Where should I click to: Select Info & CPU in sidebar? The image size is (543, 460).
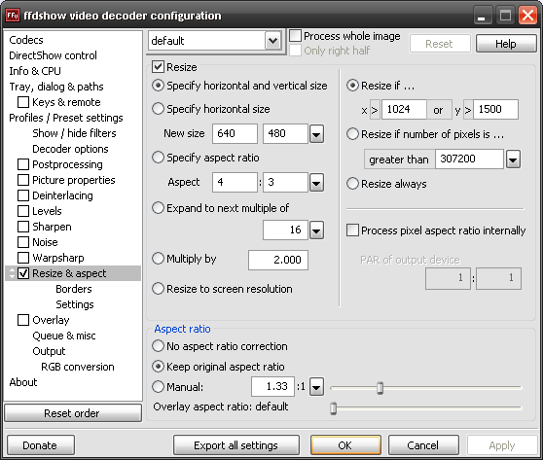click(x=35, y=71)
